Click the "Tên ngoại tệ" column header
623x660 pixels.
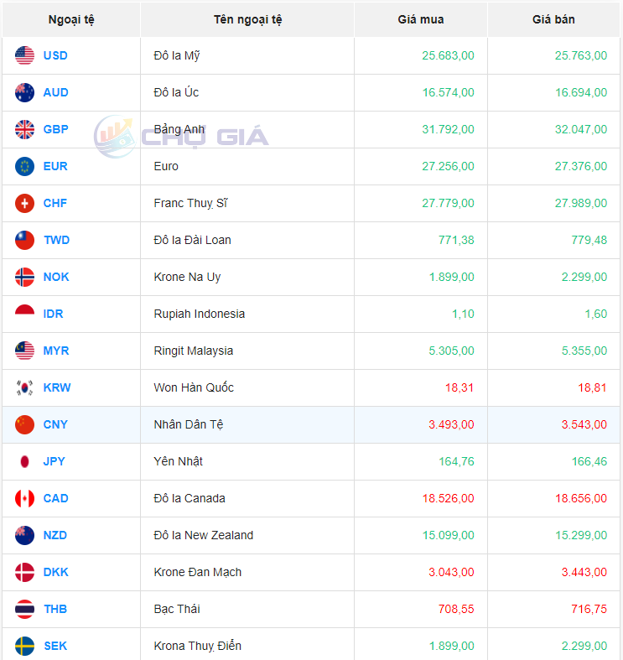(247, 19)
